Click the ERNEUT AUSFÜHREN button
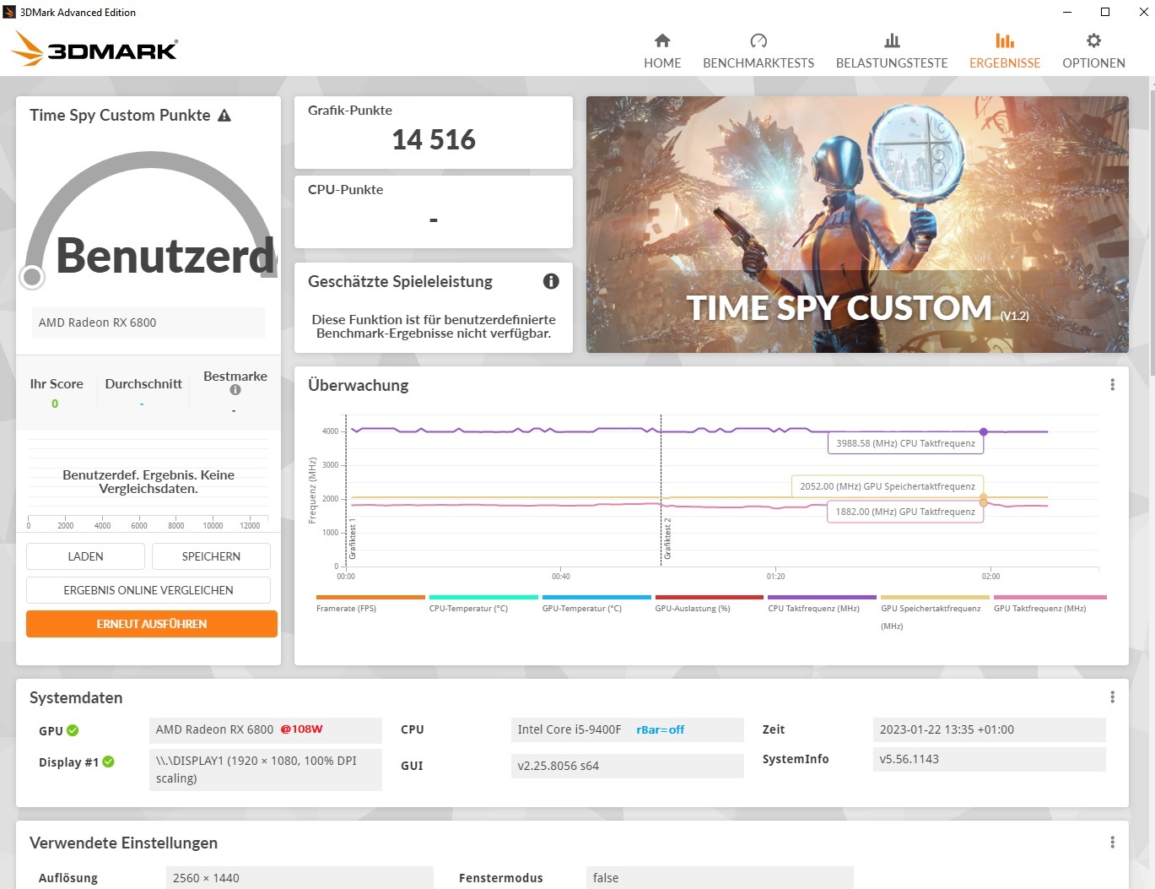Screen dimensions: 1155x889 [152, 624]
